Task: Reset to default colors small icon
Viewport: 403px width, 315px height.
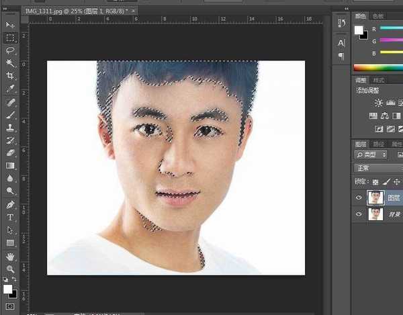Action: [5, 279]
